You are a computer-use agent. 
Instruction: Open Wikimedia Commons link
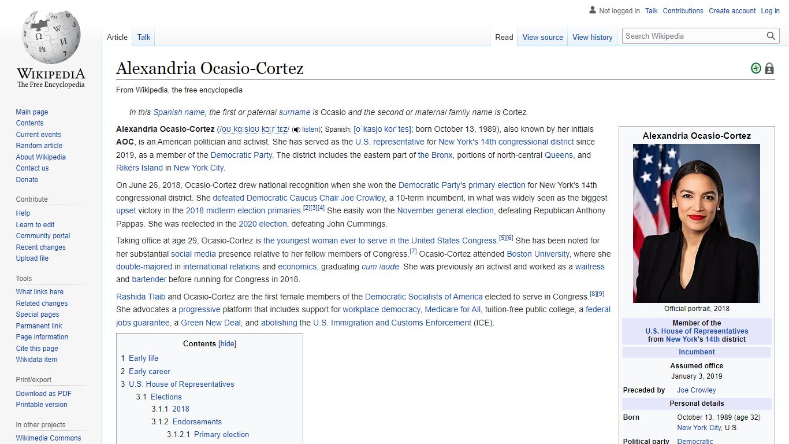(x=49, y=438)
